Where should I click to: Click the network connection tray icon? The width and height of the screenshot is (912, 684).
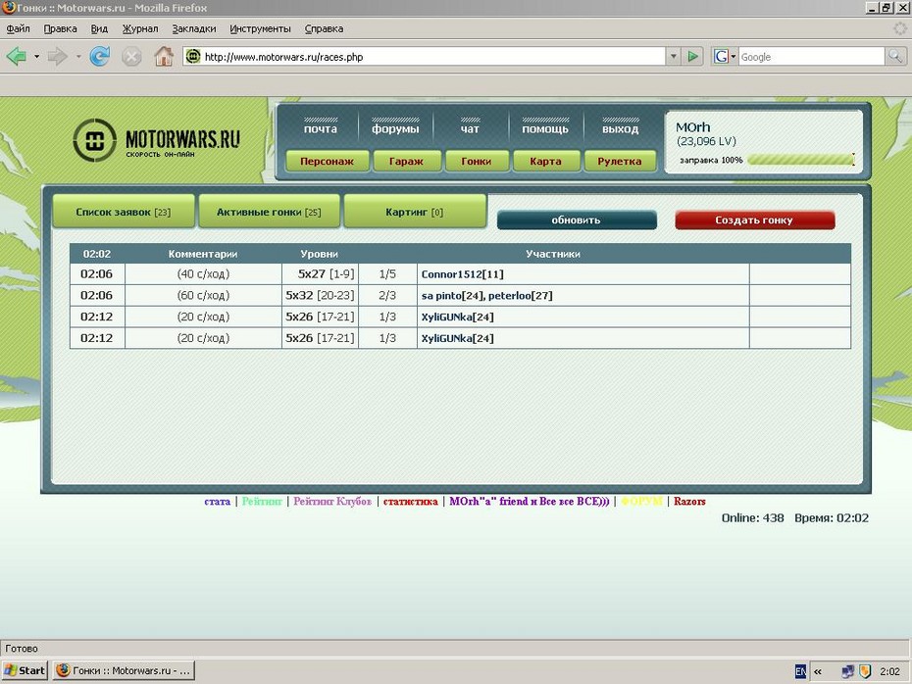coord(846,671)
